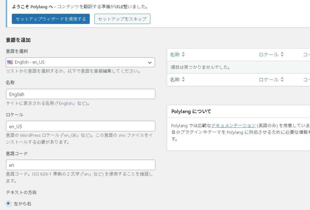Sort by ロケール in the bottom table footer

click(269, 80)
